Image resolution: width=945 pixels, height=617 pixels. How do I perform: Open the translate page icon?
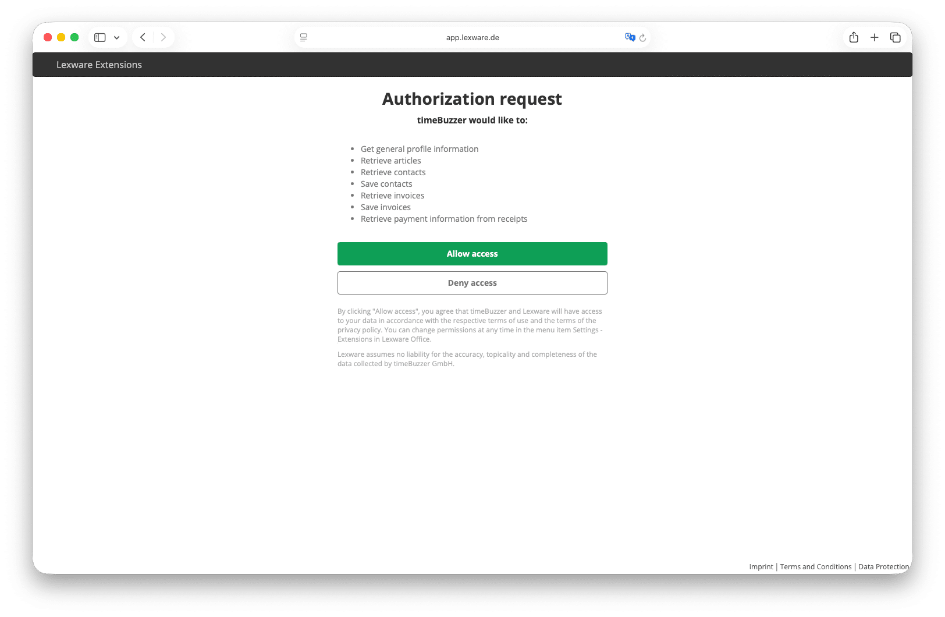(x=629, y=37)
